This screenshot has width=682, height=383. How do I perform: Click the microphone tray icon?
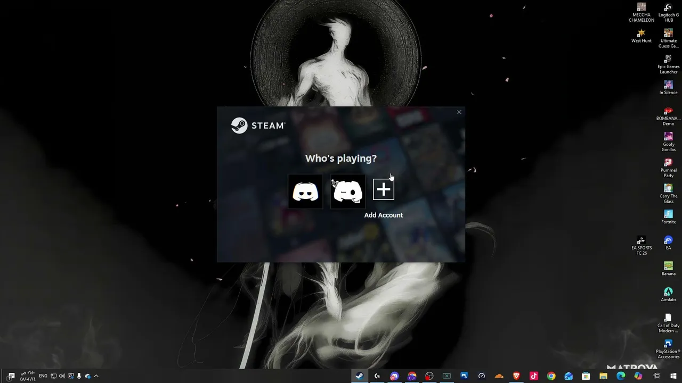(x=79, y=376)
